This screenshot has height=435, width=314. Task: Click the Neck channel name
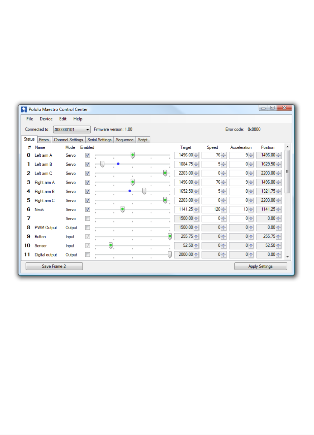(39, 210)
